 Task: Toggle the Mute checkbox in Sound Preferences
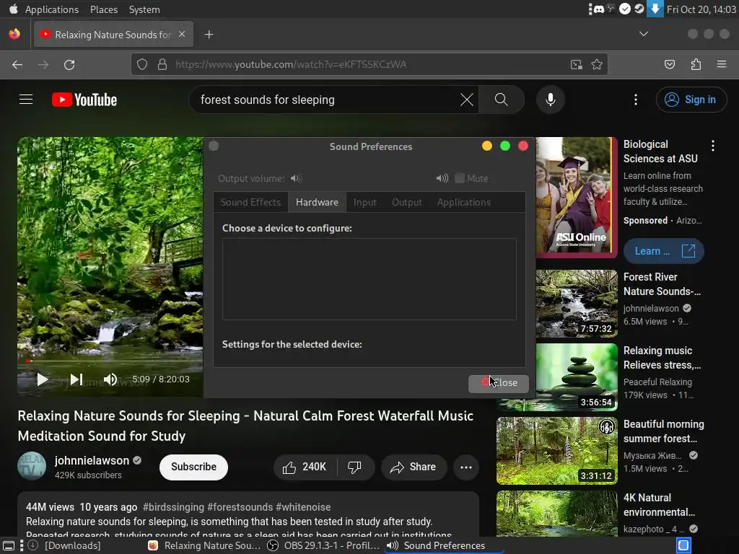click(x=460, y=178)
